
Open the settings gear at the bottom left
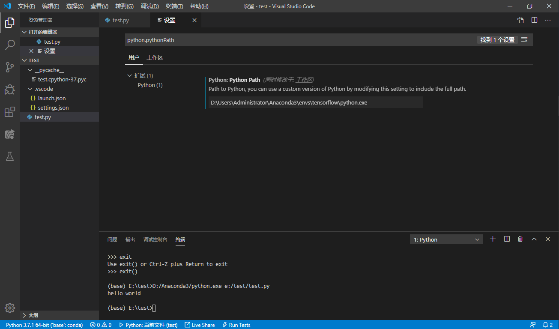point(10,308)
